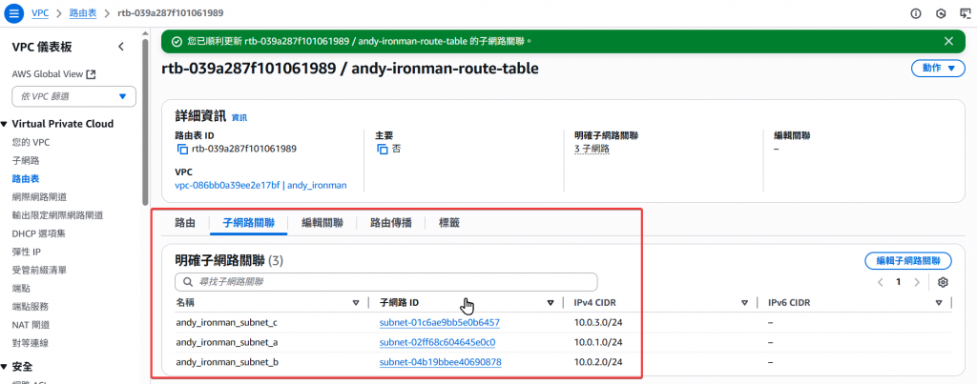Open the CloudShell icon in top bar
Screen dimensions: 977x384
966,13
